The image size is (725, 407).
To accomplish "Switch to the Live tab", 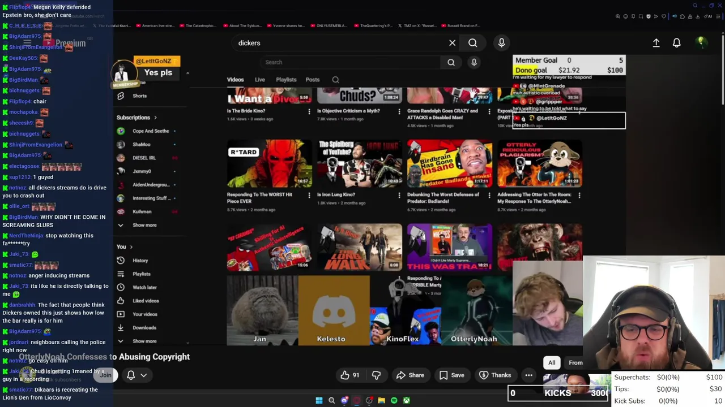I will point(259,80).
